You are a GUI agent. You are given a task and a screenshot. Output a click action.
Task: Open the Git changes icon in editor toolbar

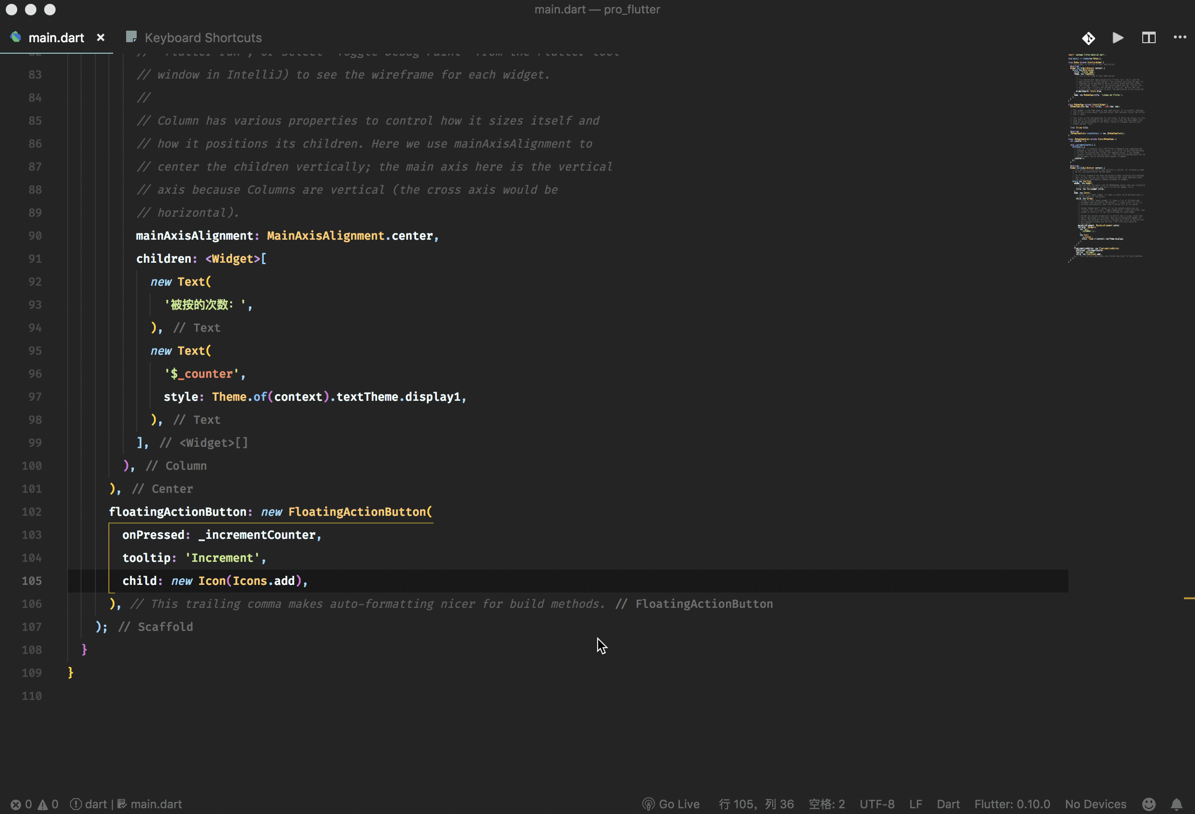click(1088, 38)
